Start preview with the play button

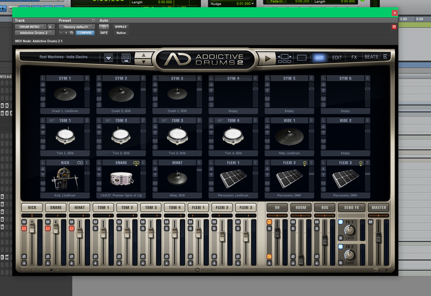[267, 58]
